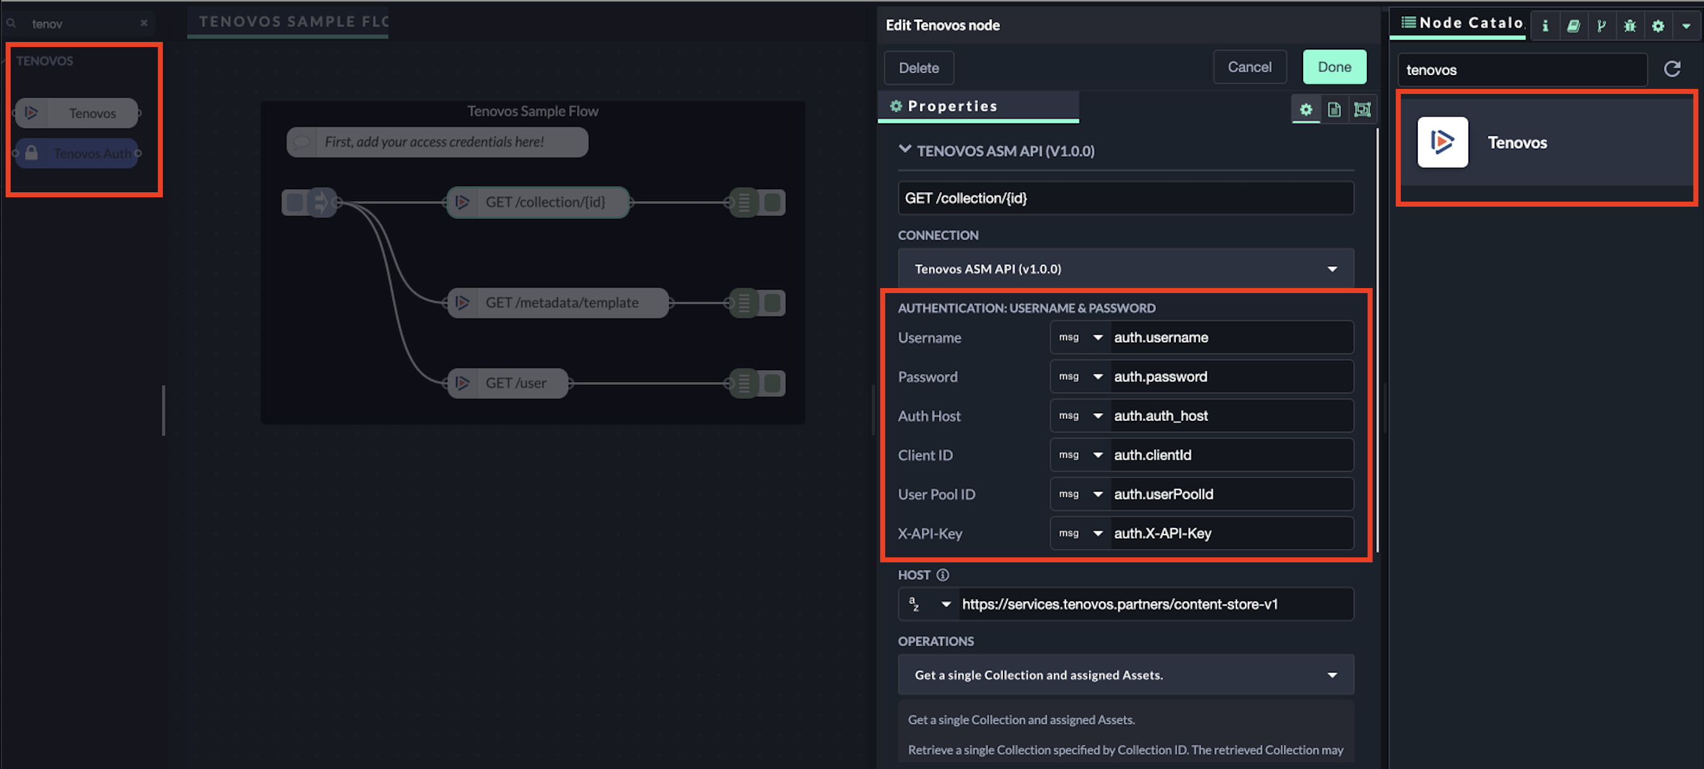Open the Operations dropdown
1704x769 pixels.
click(x=1125, y=674)
